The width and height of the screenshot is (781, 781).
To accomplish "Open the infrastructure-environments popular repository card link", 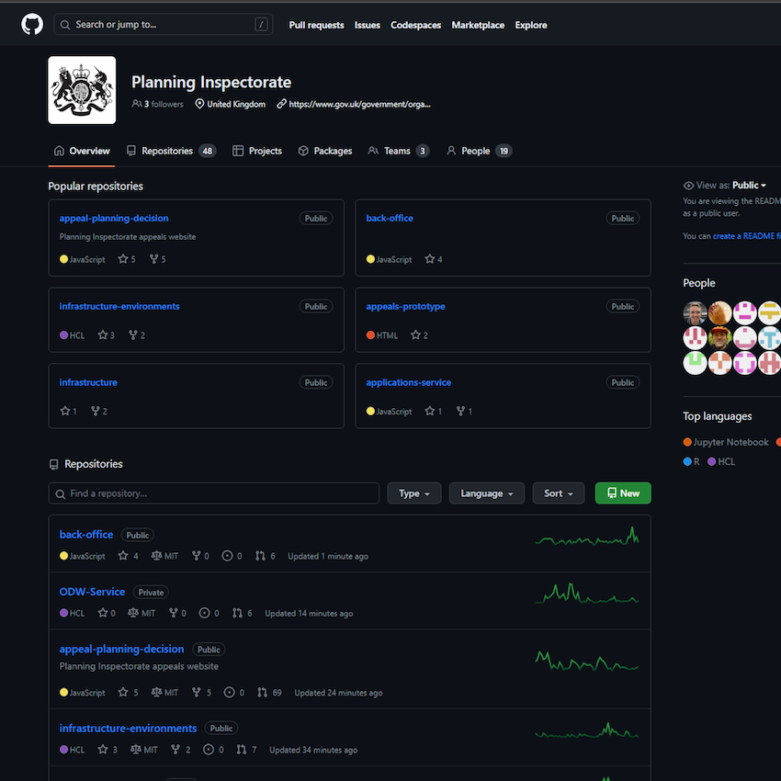I will [x=119, y=306].
